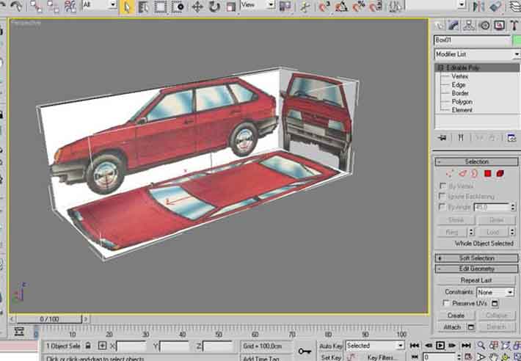Activate the Select and Rotate tool
Viewport: 521px width, 361px height.
214,7
